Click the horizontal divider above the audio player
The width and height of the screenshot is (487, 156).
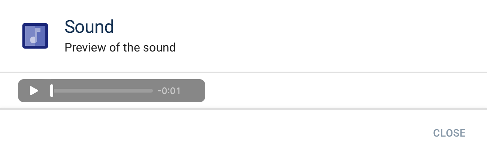pyautogui.click(x=243, y=72)
